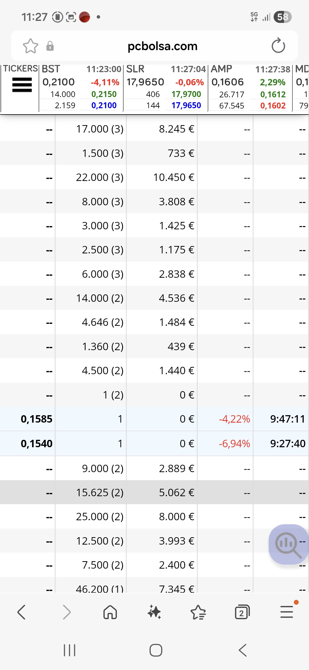The height and width of the screenshot is (670, 309).
Task: Navigate back with browser arrow
Action: coord(22,612)
